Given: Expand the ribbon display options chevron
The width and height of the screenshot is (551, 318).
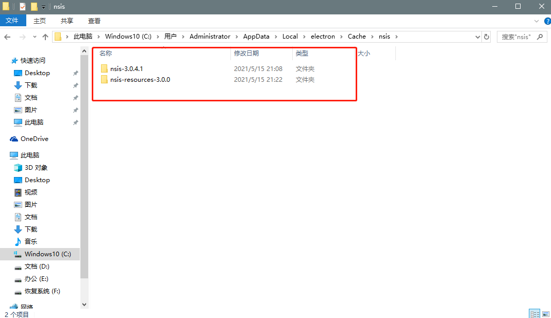Looking at the screenshot, I should [x=536, y=21].
